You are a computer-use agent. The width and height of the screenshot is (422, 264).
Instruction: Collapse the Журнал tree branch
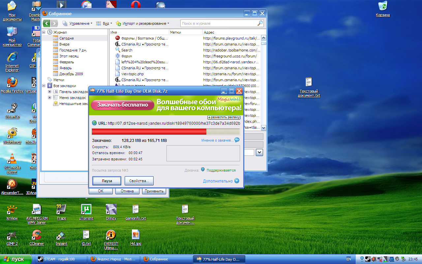pos(44,32)
